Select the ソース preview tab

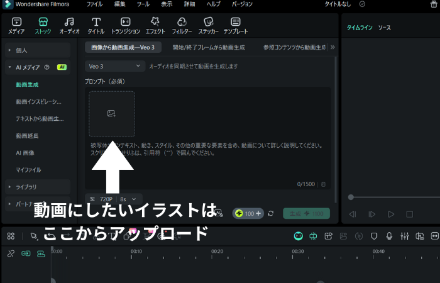(385, 28)
